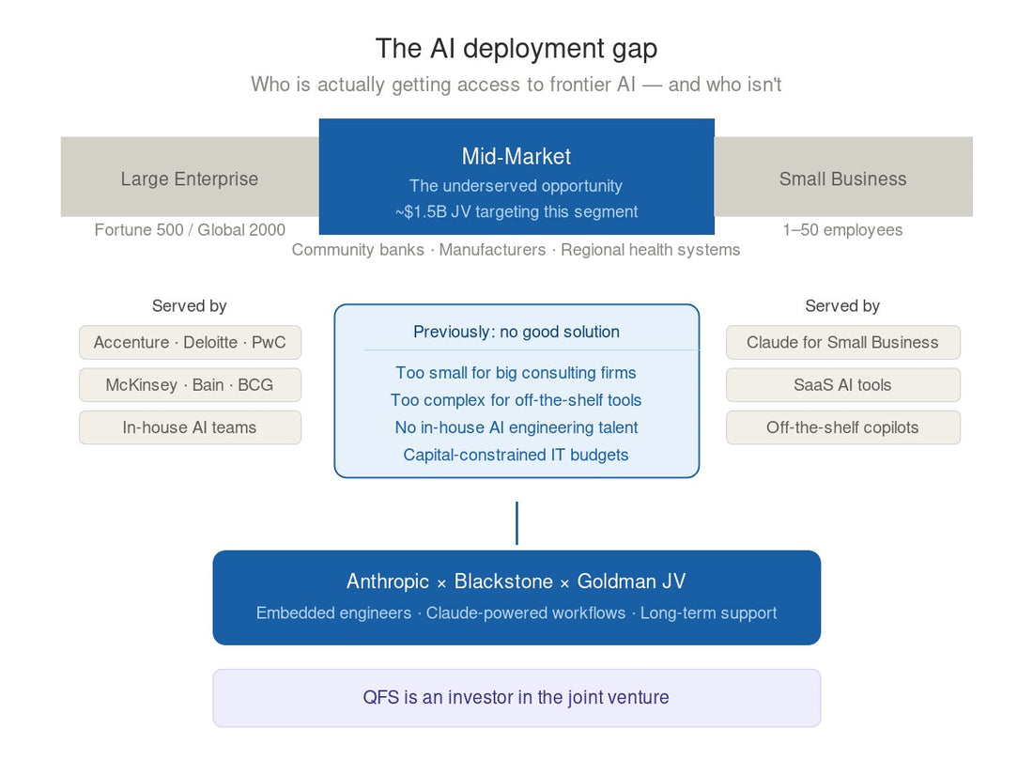The width and height of the screenshot is (1033, 760).
Task: Select 'Too complex for off-the-shelf tools'
Action: pos(516,400)
